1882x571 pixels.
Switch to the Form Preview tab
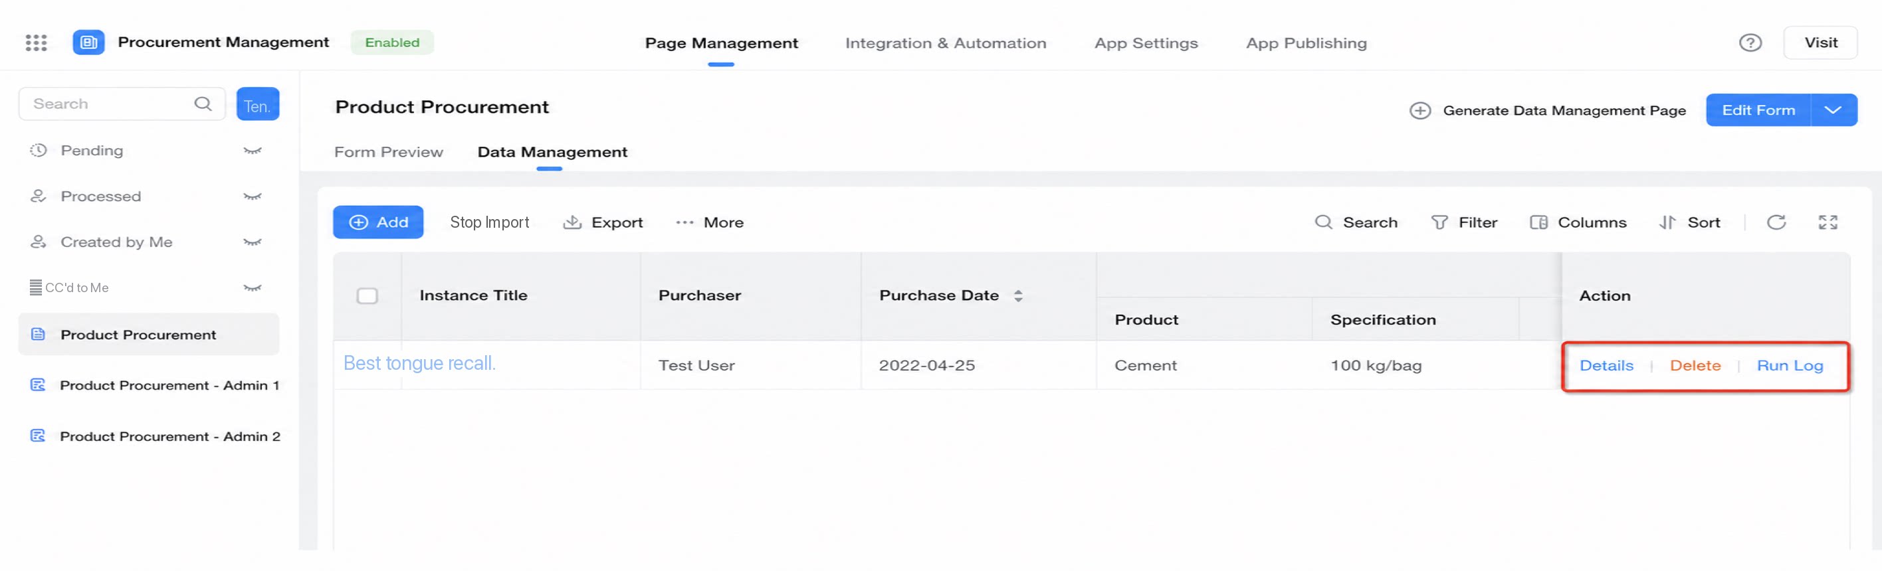[x=389, y=152]
